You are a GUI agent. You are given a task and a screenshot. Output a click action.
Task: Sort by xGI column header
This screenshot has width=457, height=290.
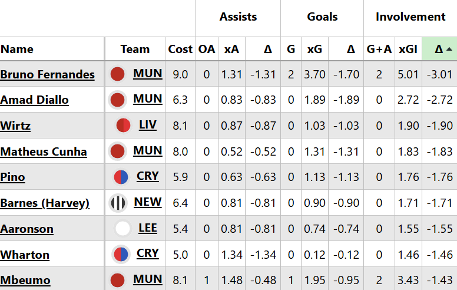[x=408, y=50]
